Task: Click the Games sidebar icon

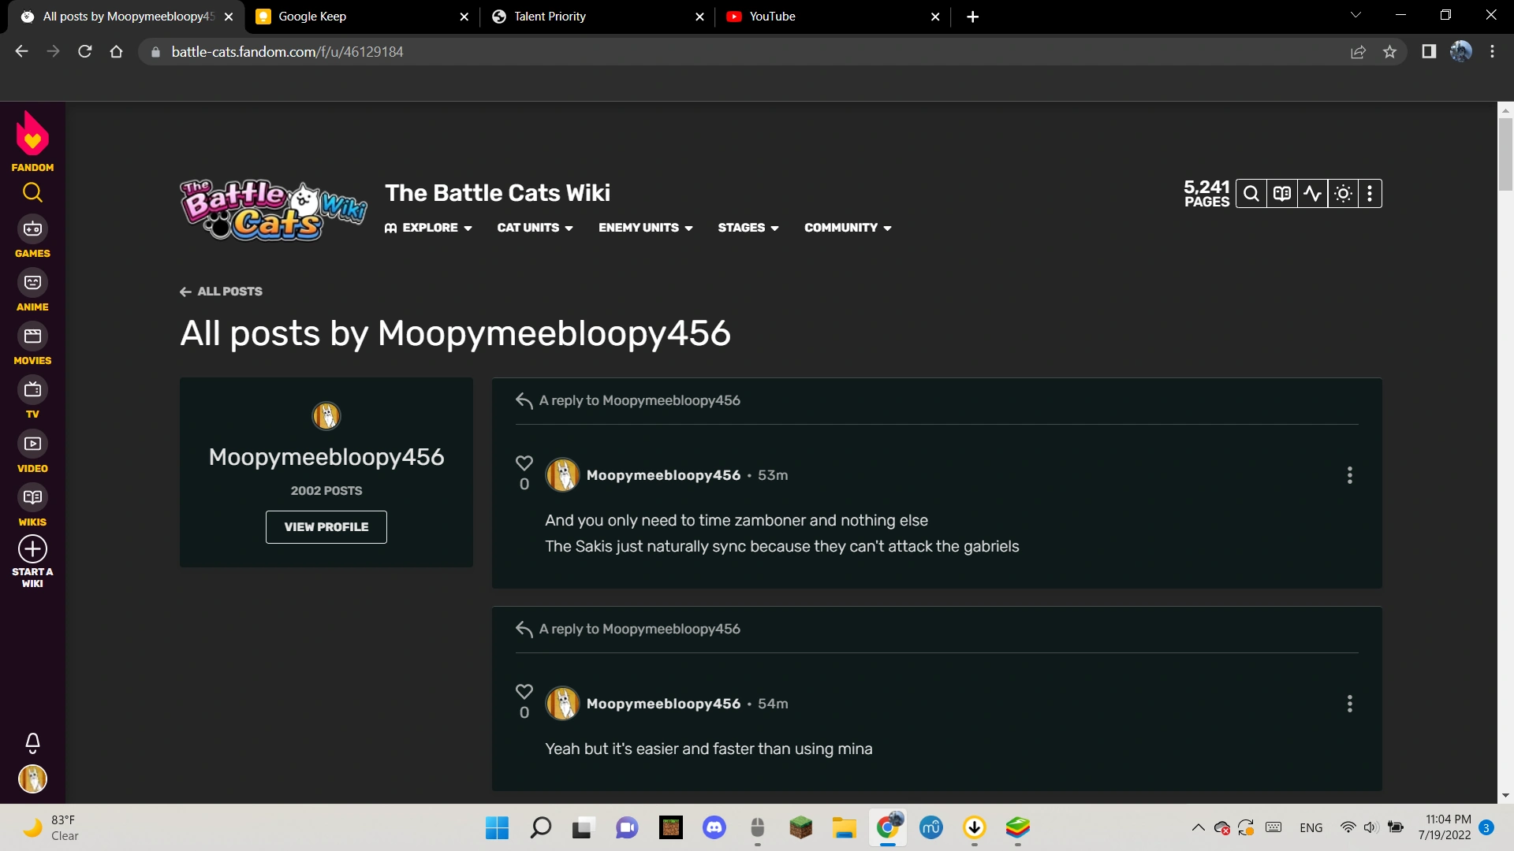Action: click(x=32, y=229)
